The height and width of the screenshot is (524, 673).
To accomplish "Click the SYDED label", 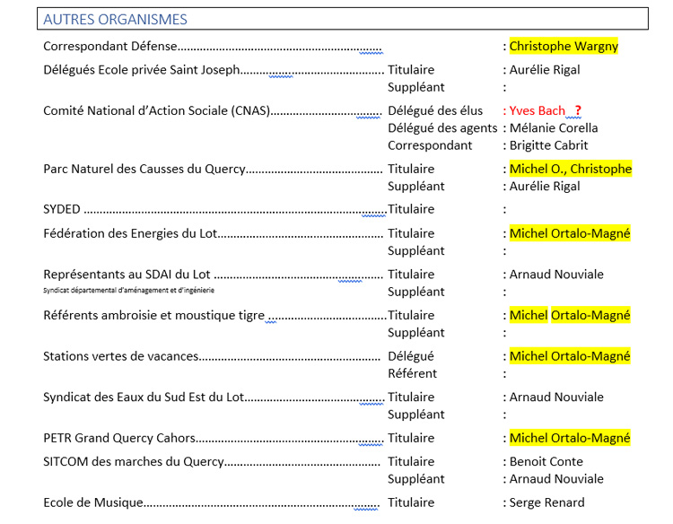I will point(62,209).
